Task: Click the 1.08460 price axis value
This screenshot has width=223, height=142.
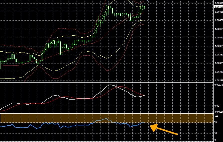Action: [x=219, y=20]
